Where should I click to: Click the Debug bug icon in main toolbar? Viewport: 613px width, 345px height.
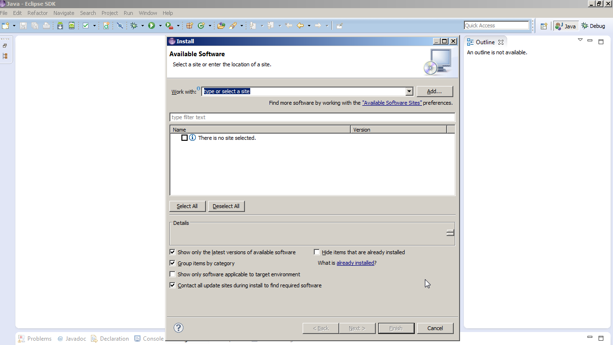point(134,25)
